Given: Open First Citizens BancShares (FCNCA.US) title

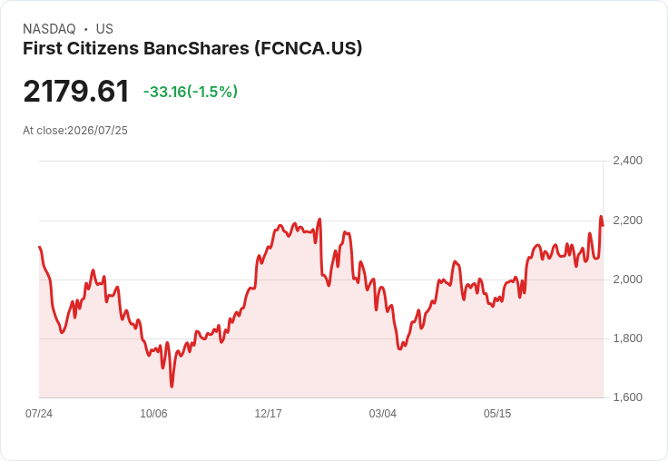Looking at the screenshot, I should click(x=192, y=49).
